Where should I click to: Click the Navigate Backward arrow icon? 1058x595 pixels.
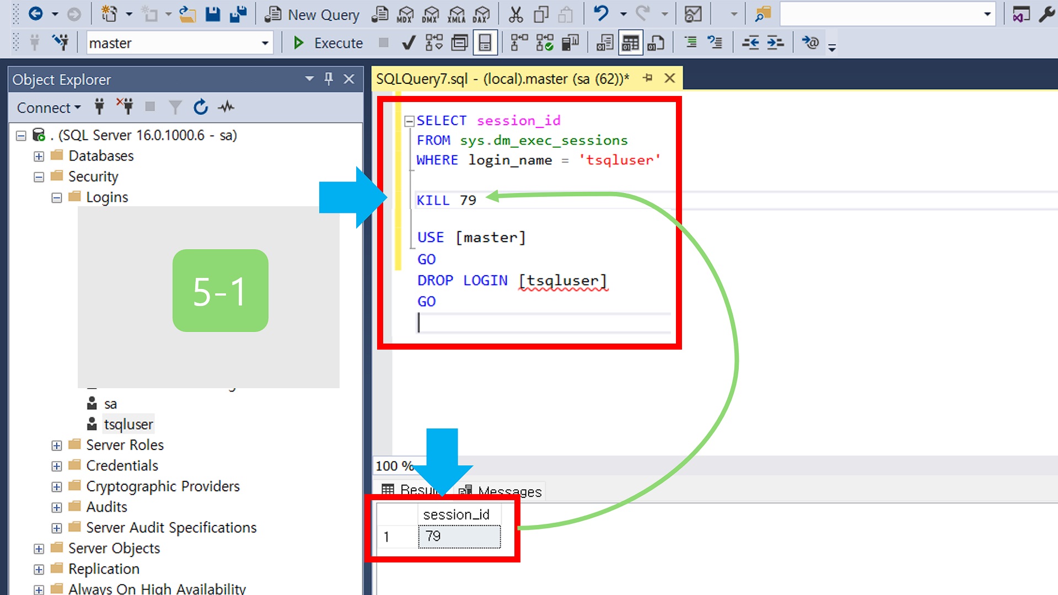[35, 14]
